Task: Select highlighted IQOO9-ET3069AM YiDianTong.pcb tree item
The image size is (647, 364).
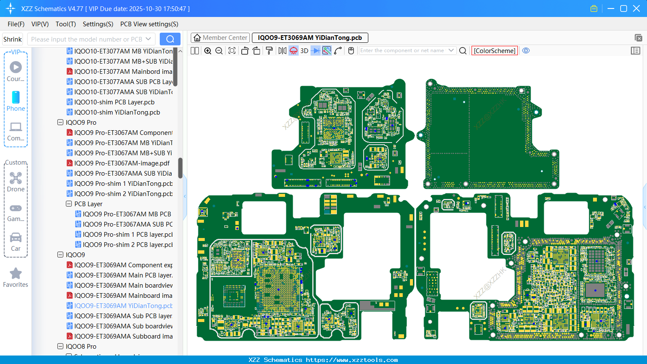Action: pyautogui.click(x=119, y=305)
